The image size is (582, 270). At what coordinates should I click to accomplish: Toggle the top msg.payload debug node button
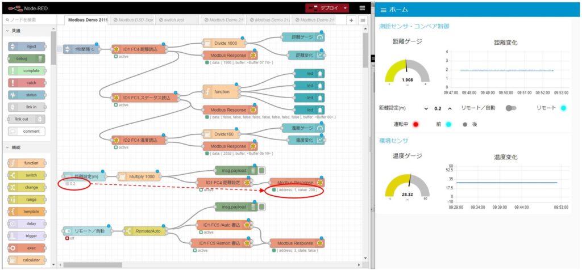click(x=262, y=170)
